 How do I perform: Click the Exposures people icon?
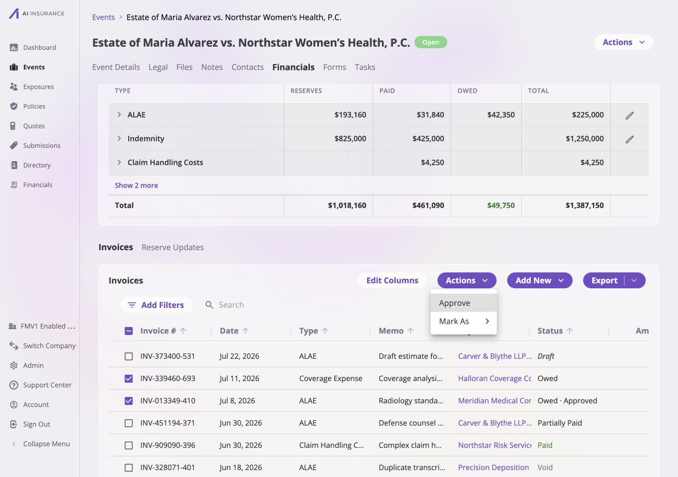tap(14, 87)
